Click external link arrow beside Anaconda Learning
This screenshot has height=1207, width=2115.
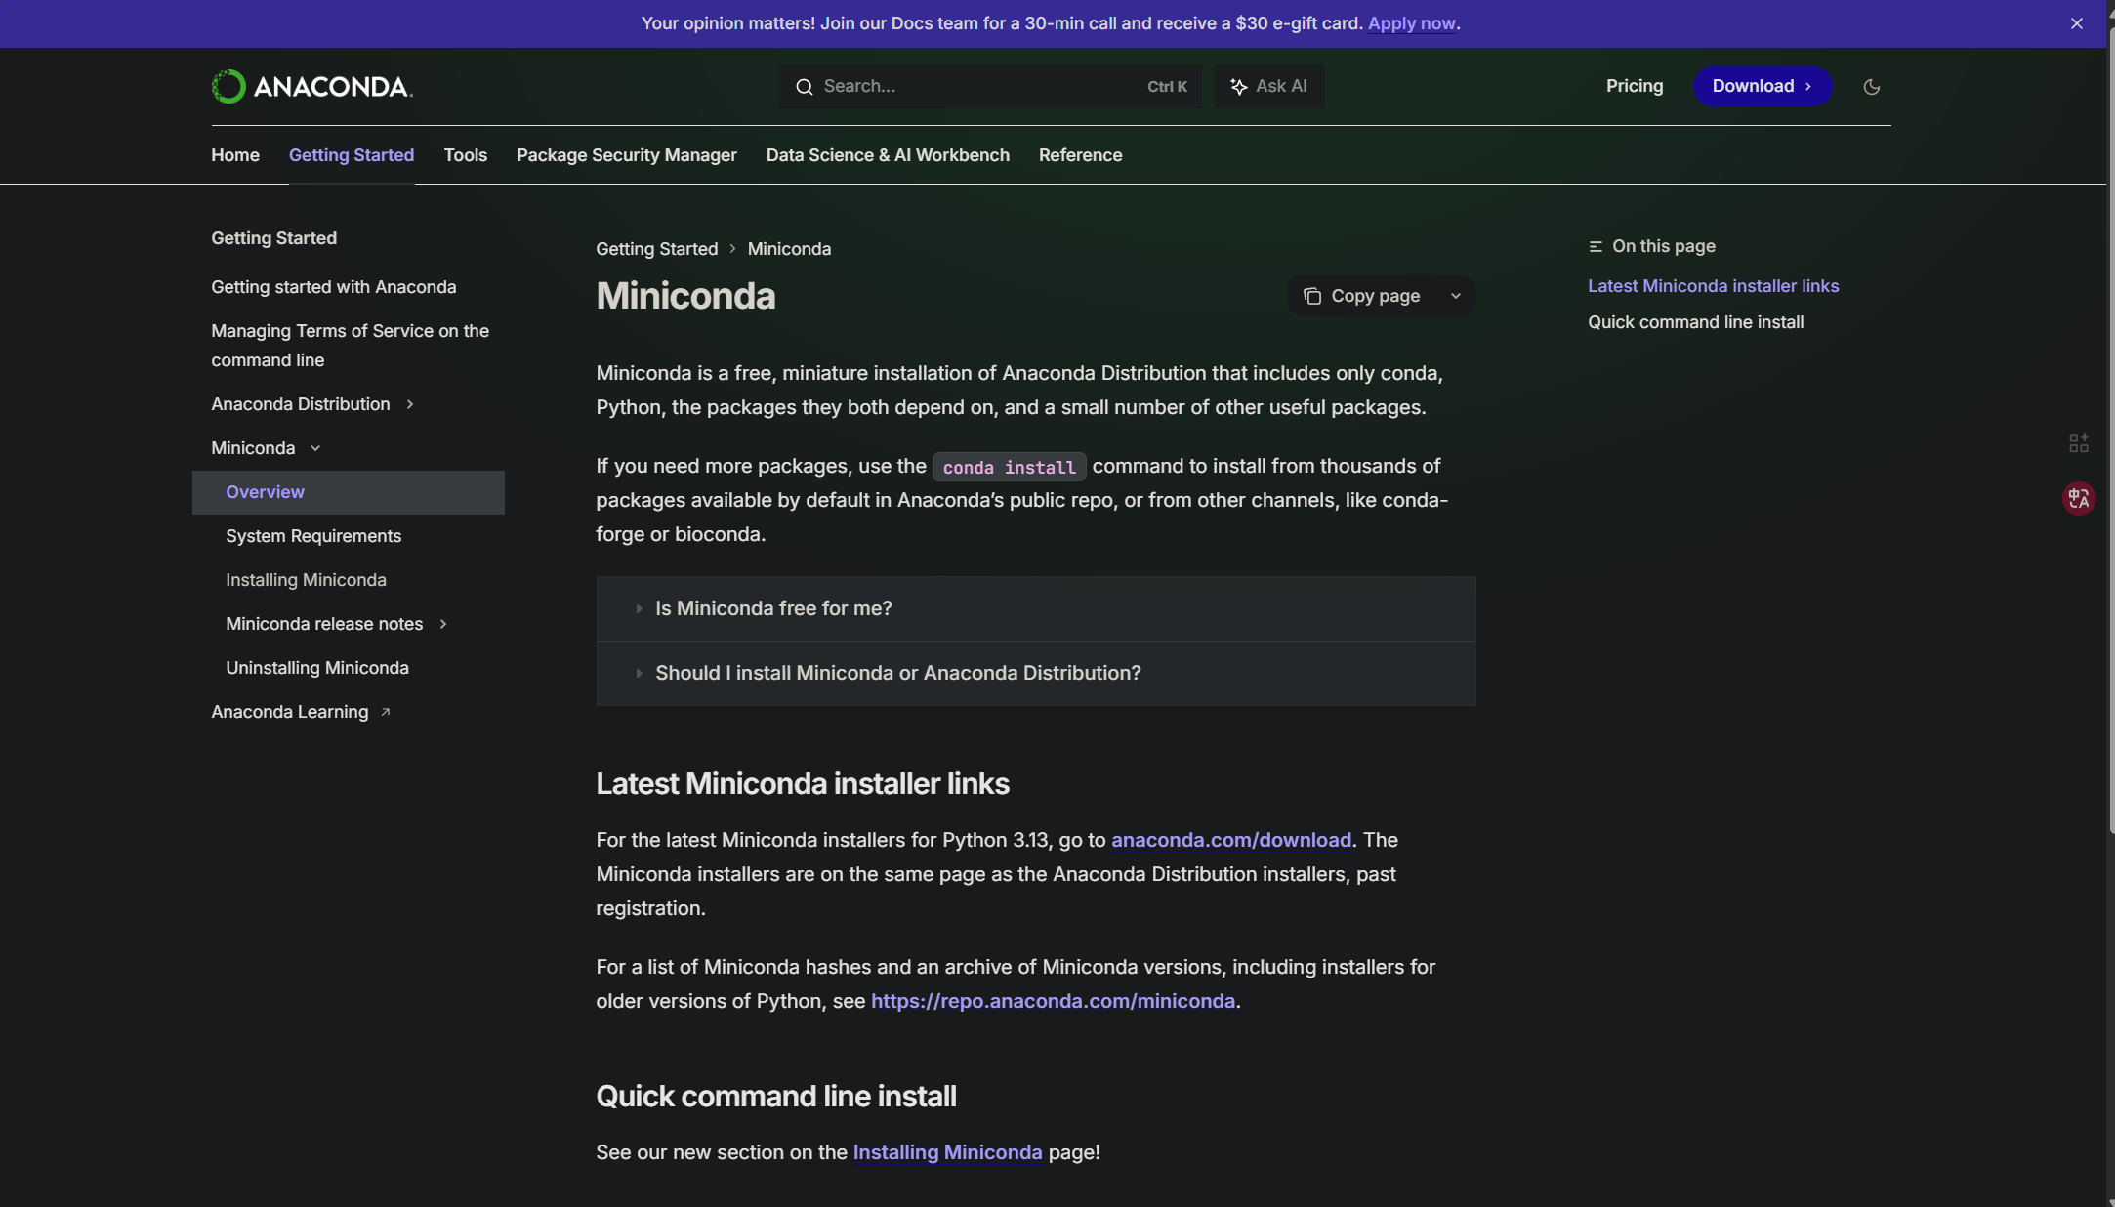386,712
